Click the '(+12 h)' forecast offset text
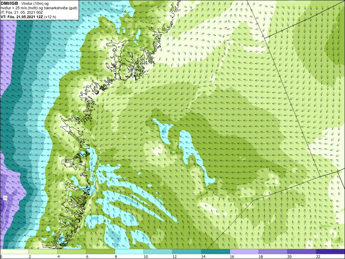This screenshot has height=259, width=345. [50, 17]
